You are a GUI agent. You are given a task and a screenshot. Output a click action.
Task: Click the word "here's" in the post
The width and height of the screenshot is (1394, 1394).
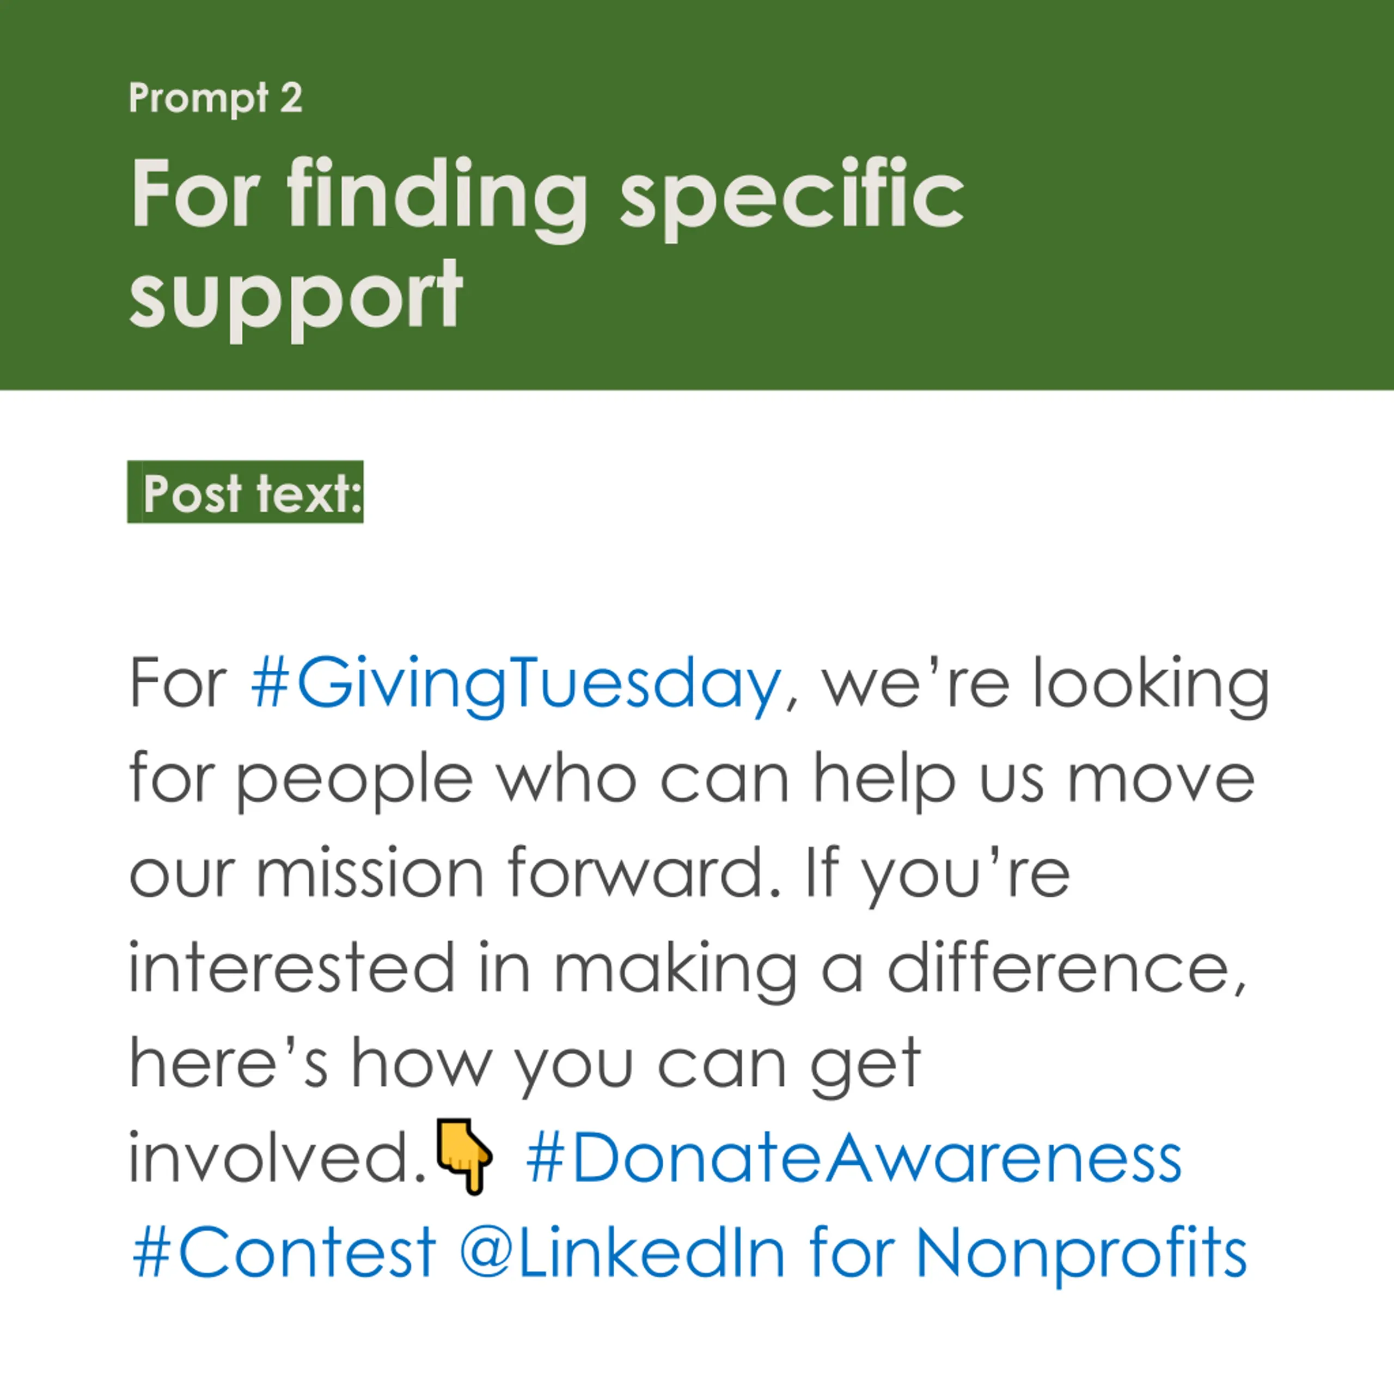(228, 1063)
